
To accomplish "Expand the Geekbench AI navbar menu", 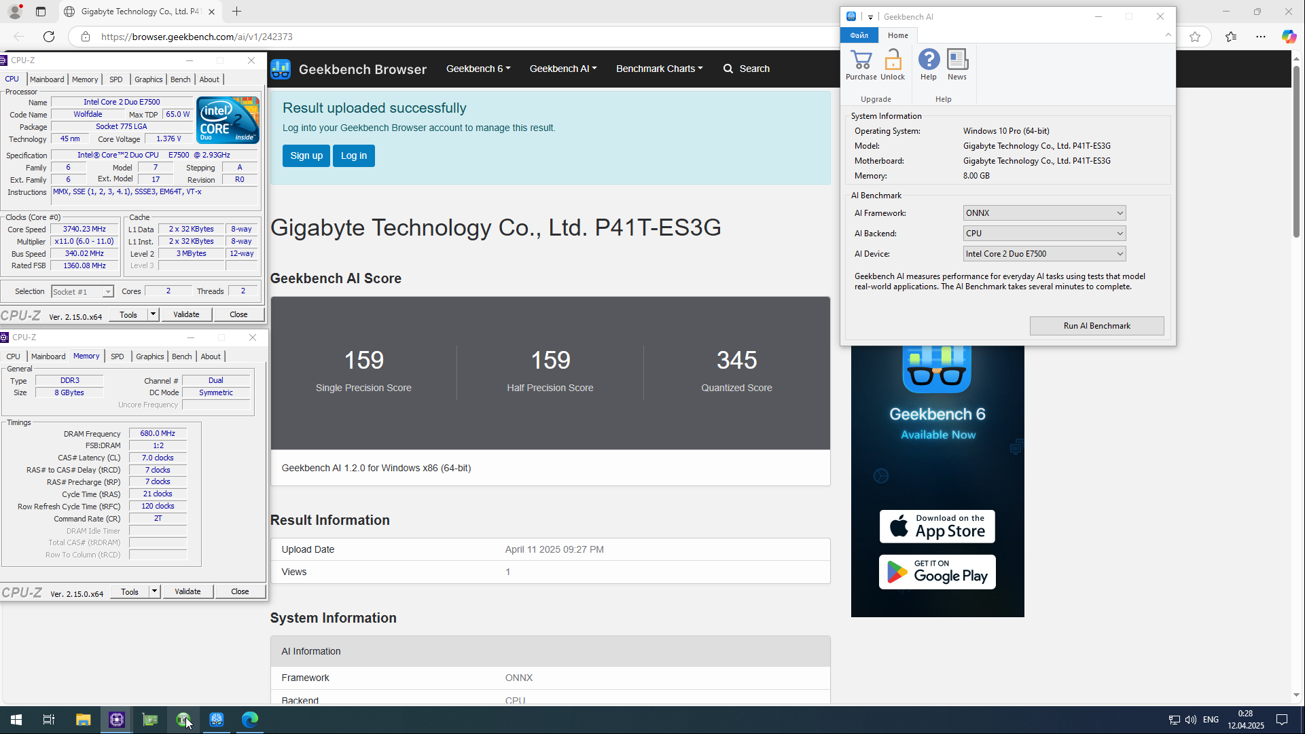I will pos(563,69).
